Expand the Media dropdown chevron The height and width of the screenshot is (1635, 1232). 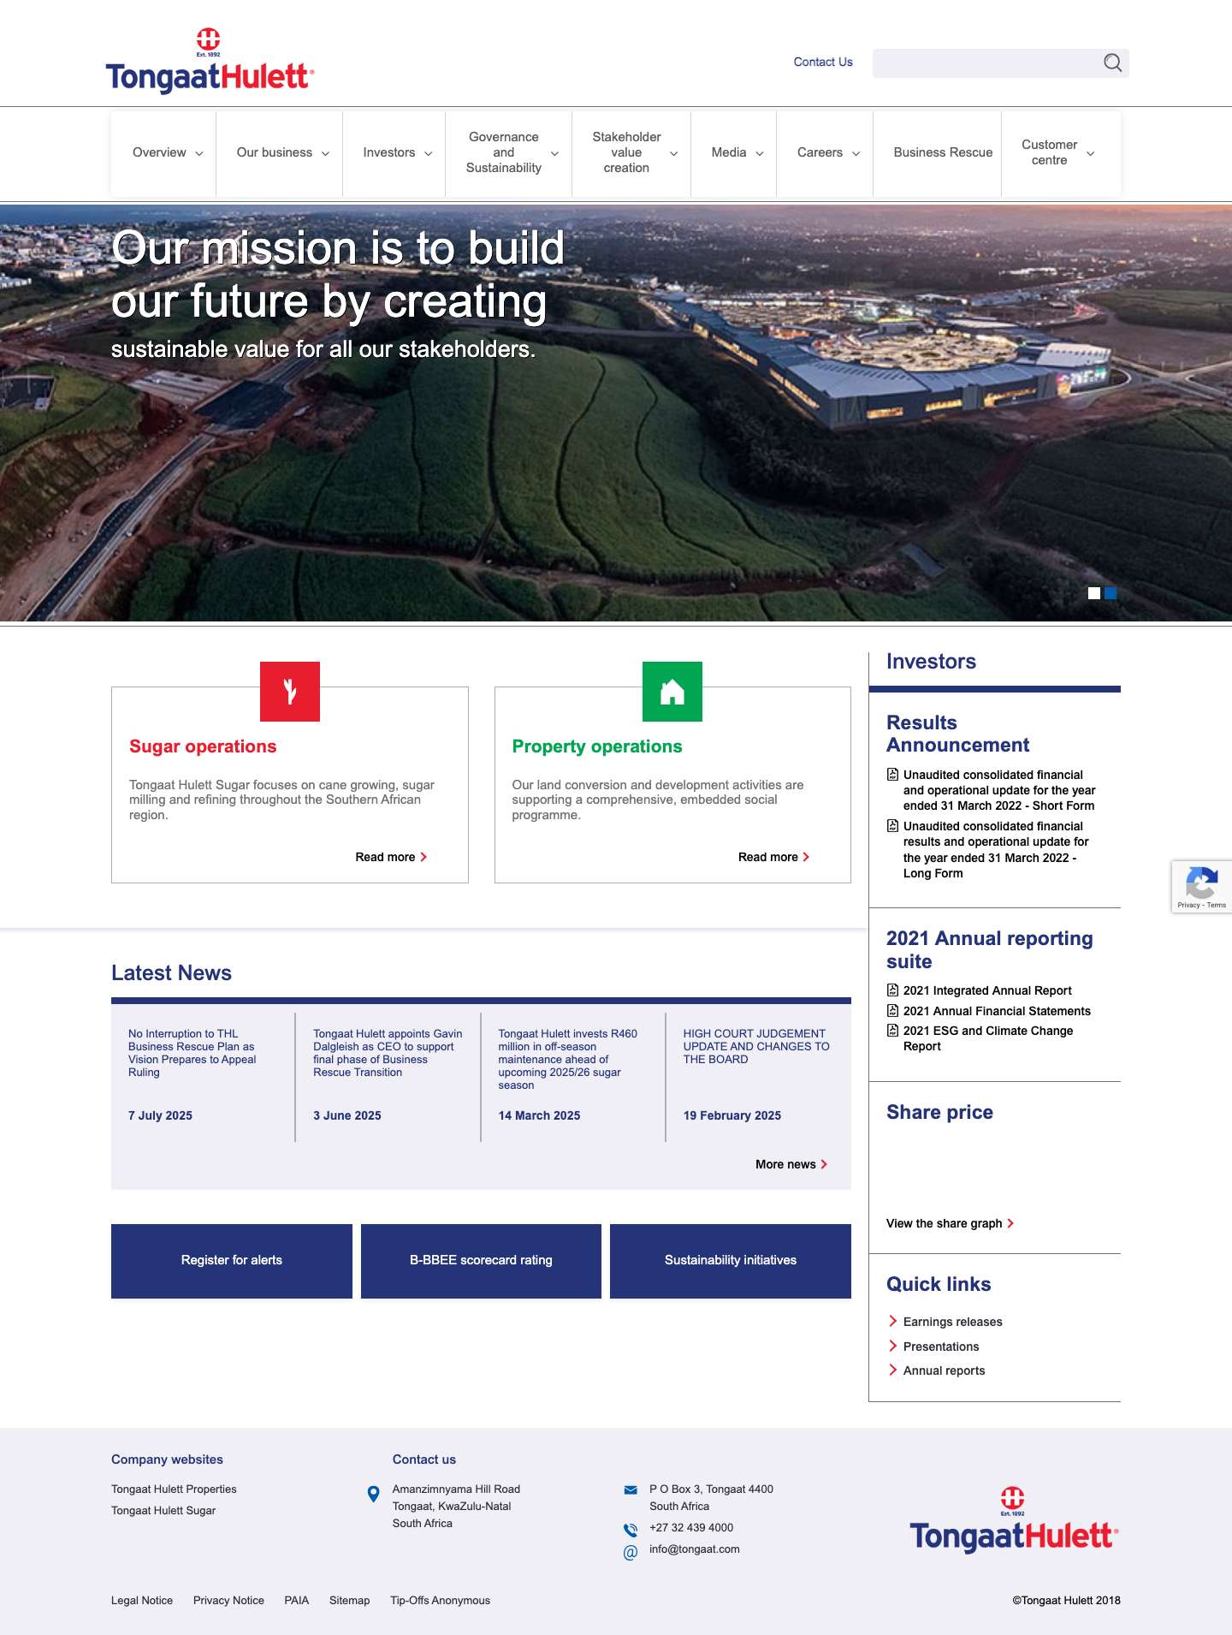[x=759, y=153]
